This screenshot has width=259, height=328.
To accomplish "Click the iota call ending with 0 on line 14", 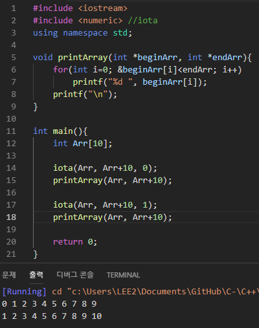I will click(105, 168).
